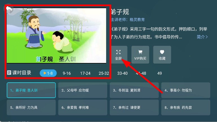This screenshot has width=217, height=122.
Task: Enter fullscreen with the 全屏 icon
Action: [119, 55]
